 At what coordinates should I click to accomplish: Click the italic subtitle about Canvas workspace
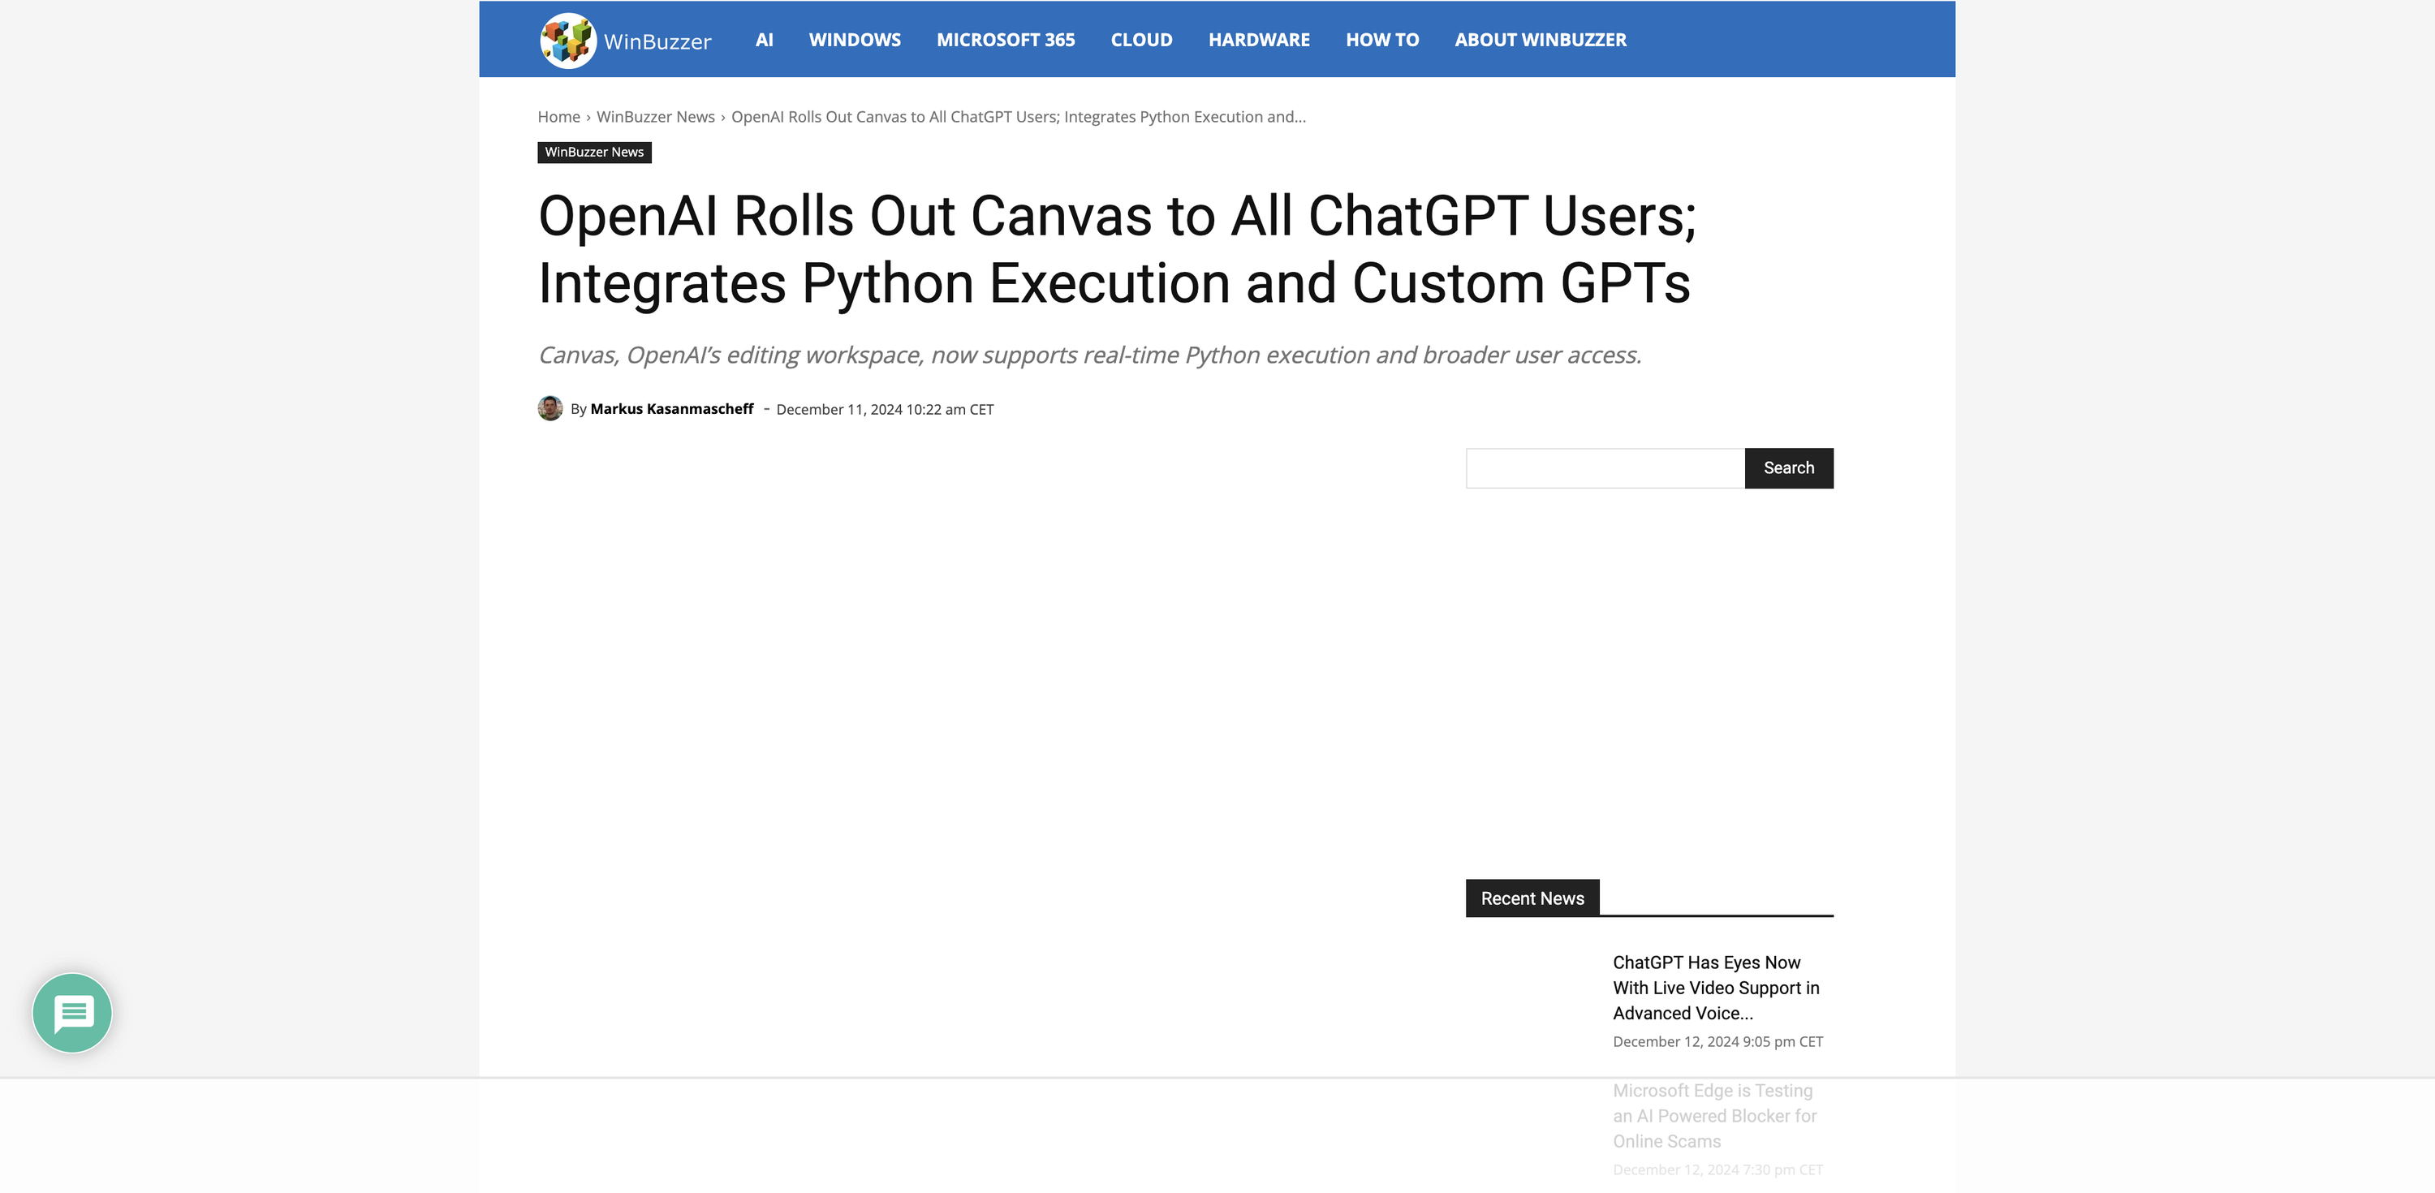[x=1090, y=355]
